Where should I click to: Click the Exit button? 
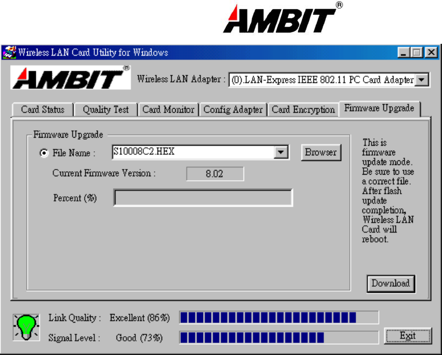point(408,336)
